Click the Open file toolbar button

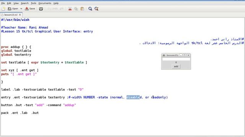tap(13, 9)
